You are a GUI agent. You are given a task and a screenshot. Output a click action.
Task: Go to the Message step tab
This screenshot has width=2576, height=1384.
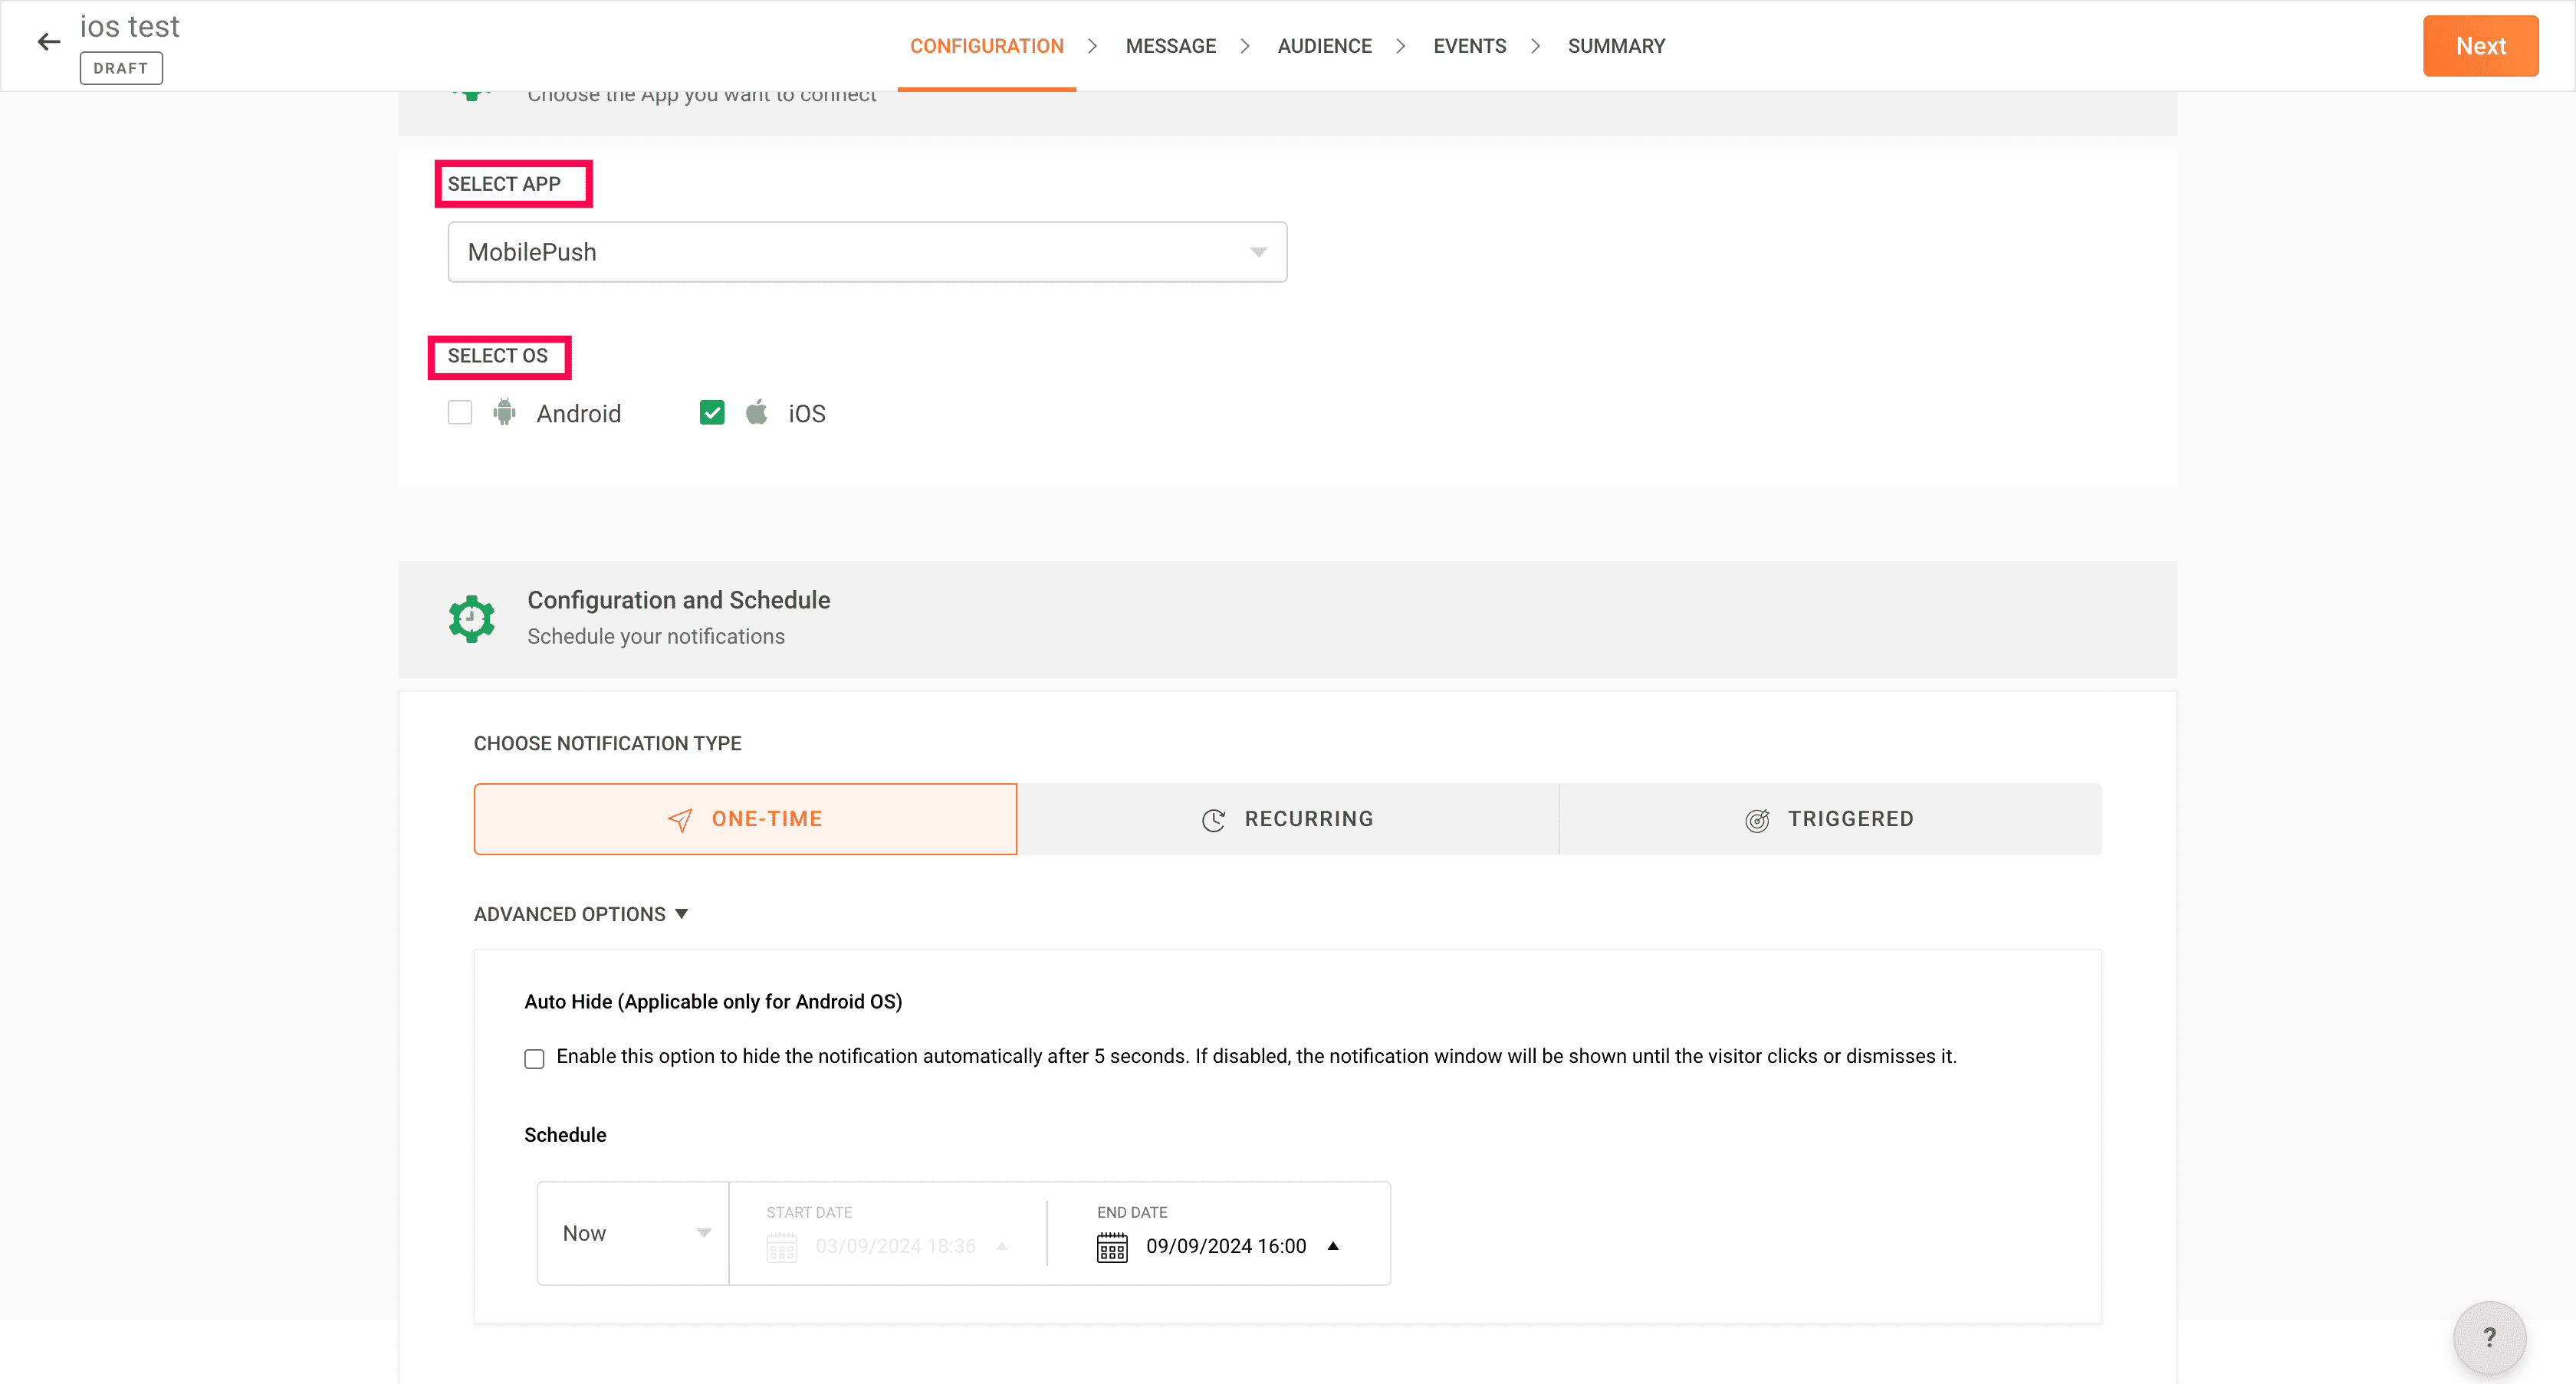(x=1170, y=46)
